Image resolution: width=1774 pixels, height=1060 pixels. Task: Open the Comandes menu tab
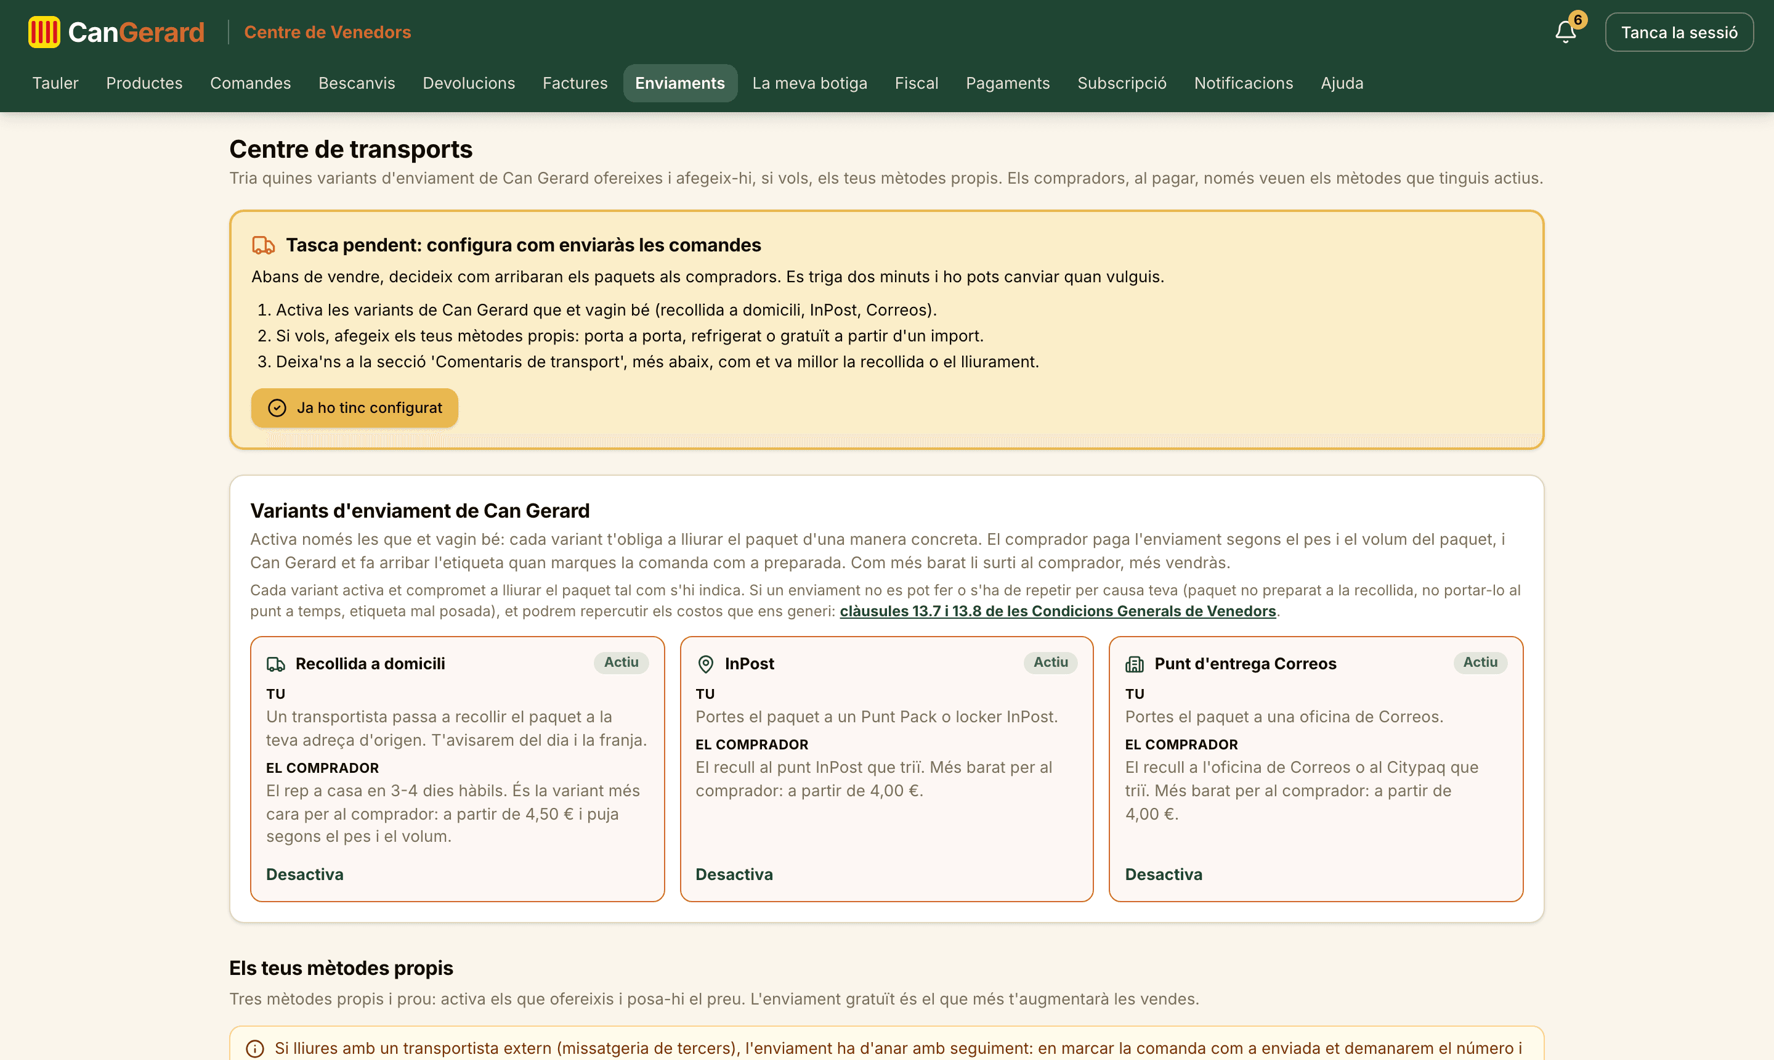point(251,83)
